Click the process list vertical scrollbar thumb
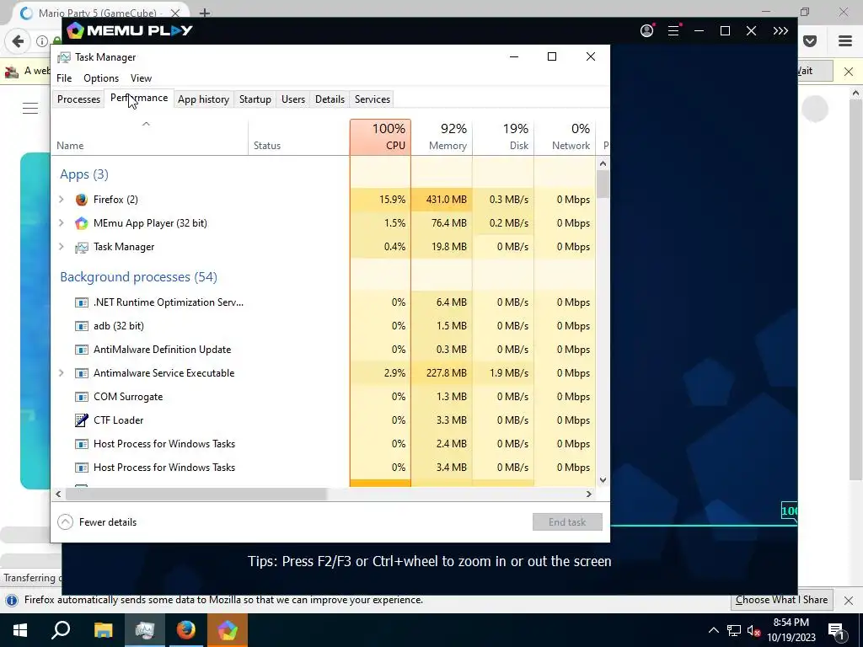 pyautogui.click(x=603, y=184)
